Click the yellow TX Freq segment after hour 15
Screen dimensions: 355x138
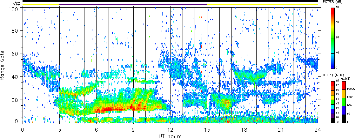[x=263, y=4]
